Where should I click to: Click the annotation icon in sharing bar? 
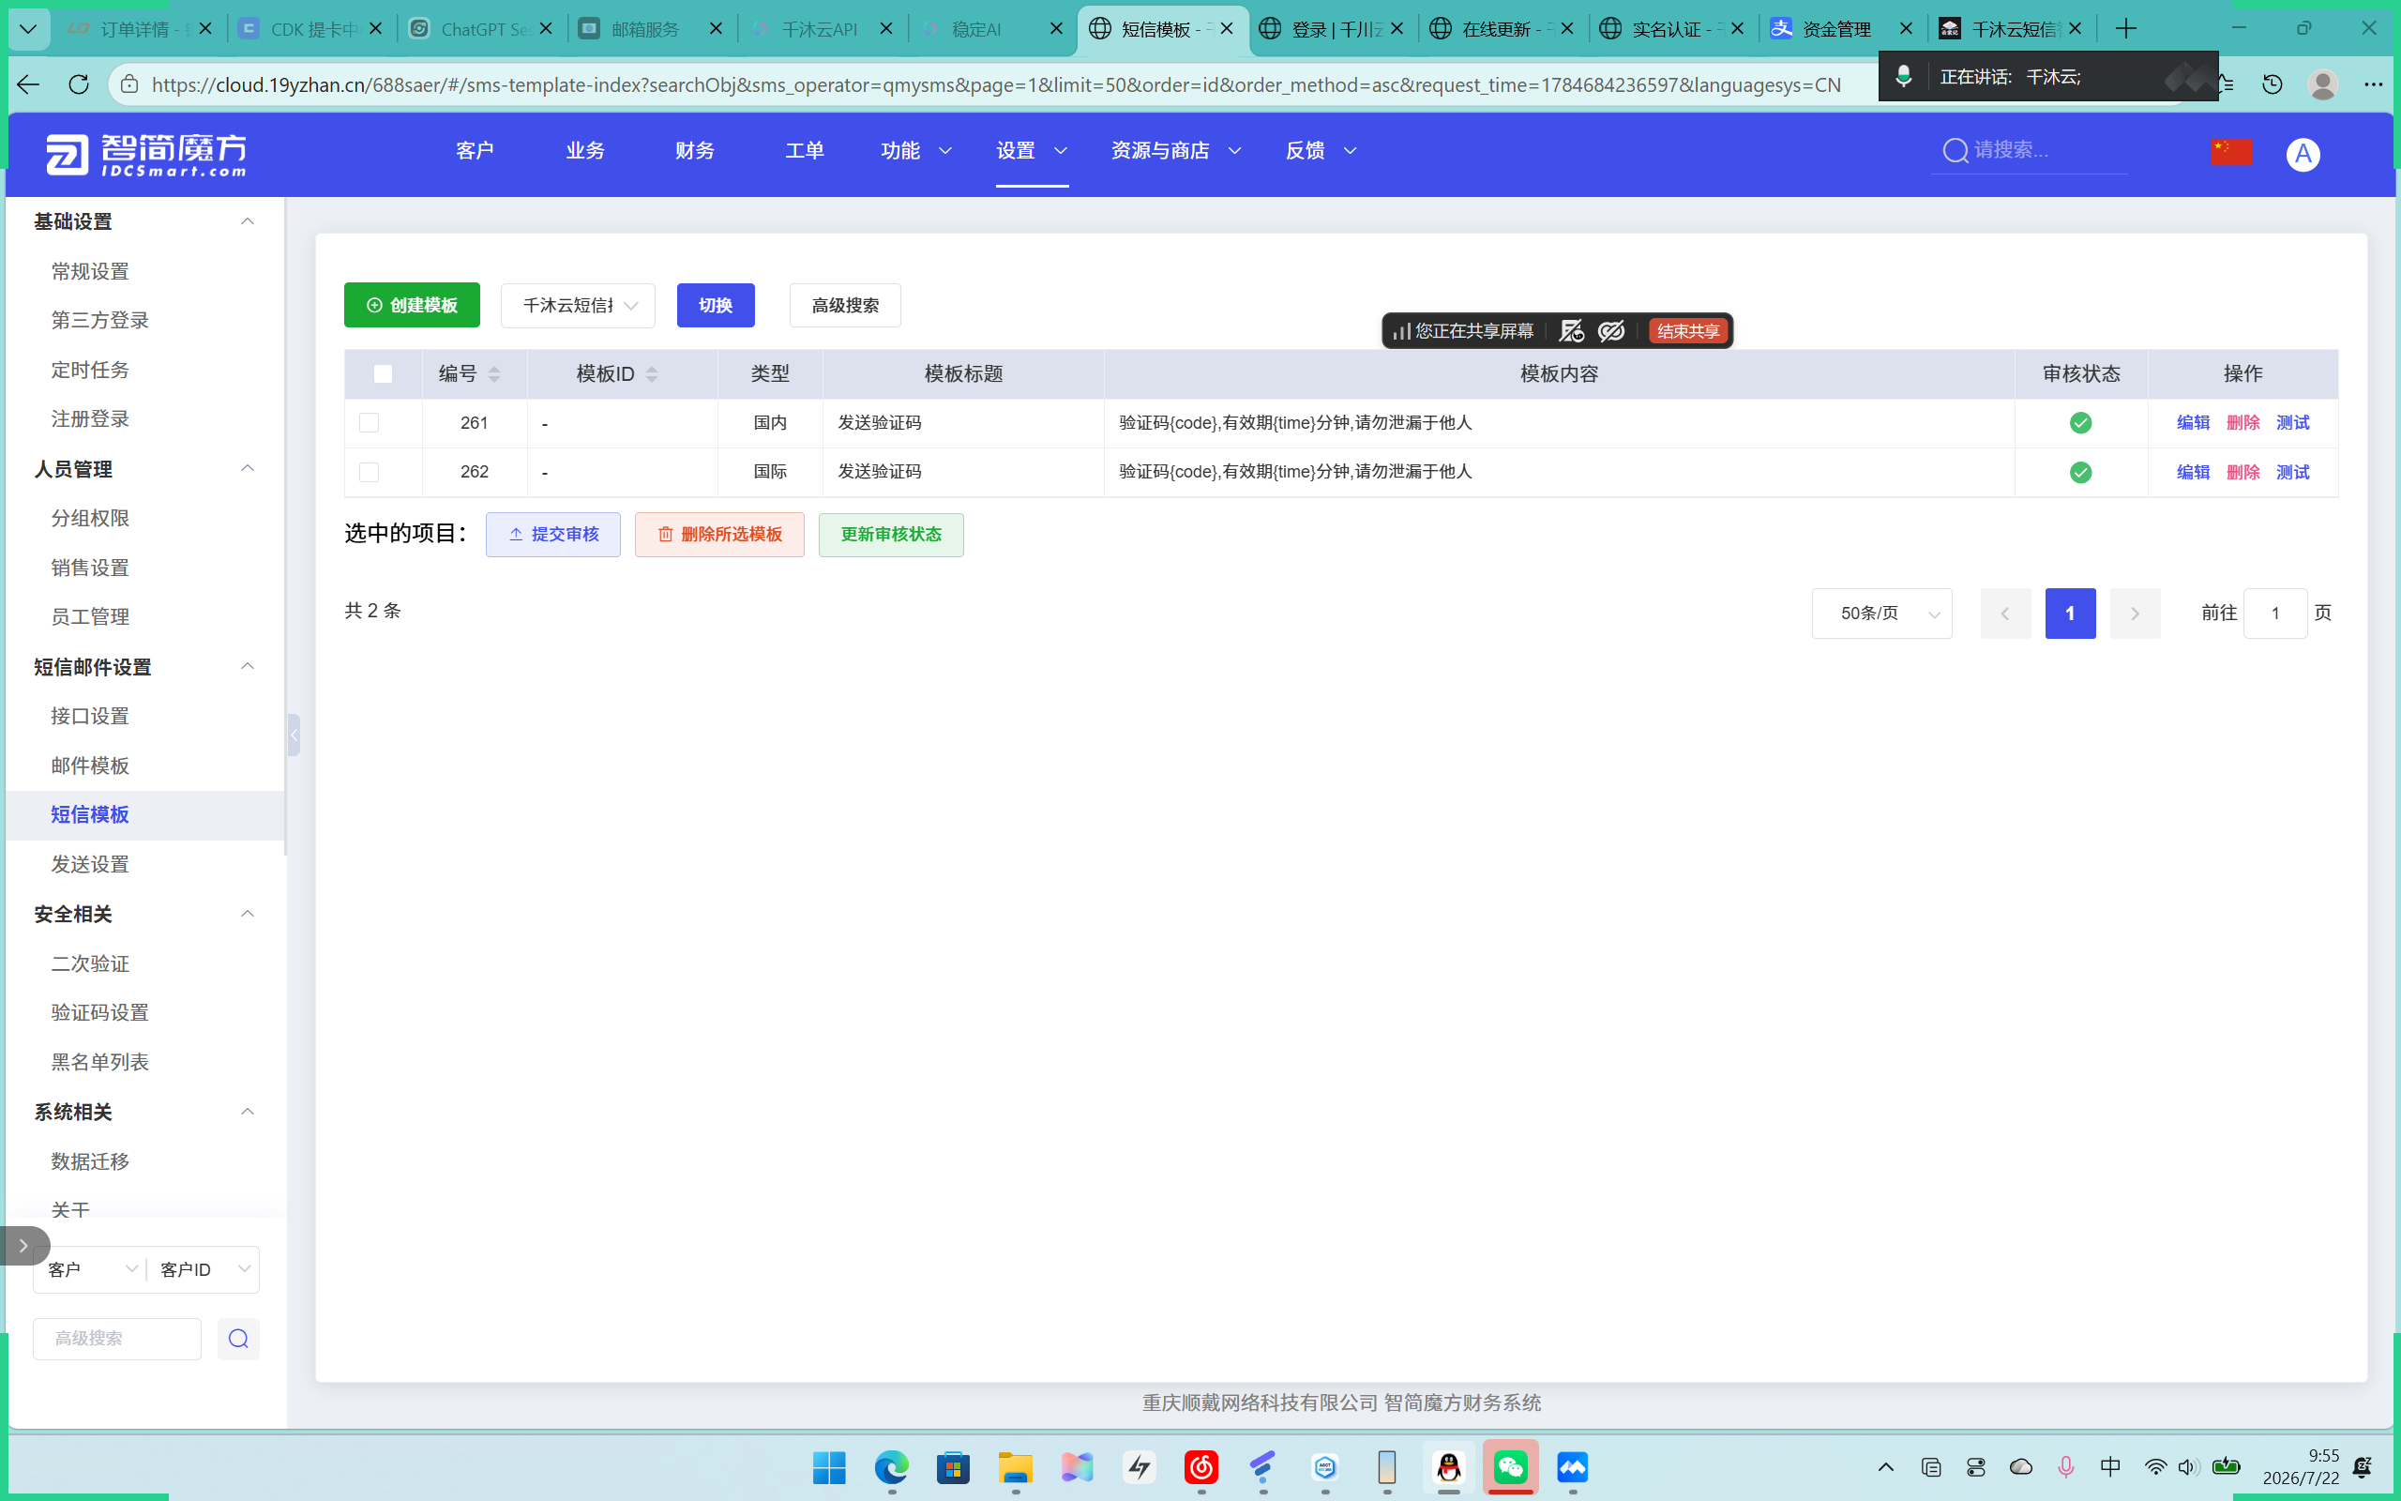coord(1572,330)
